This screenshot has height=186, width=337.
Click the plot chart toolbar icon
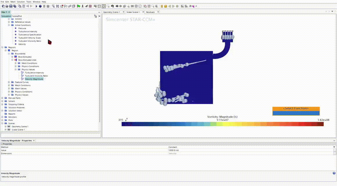(x=145, y=6)
